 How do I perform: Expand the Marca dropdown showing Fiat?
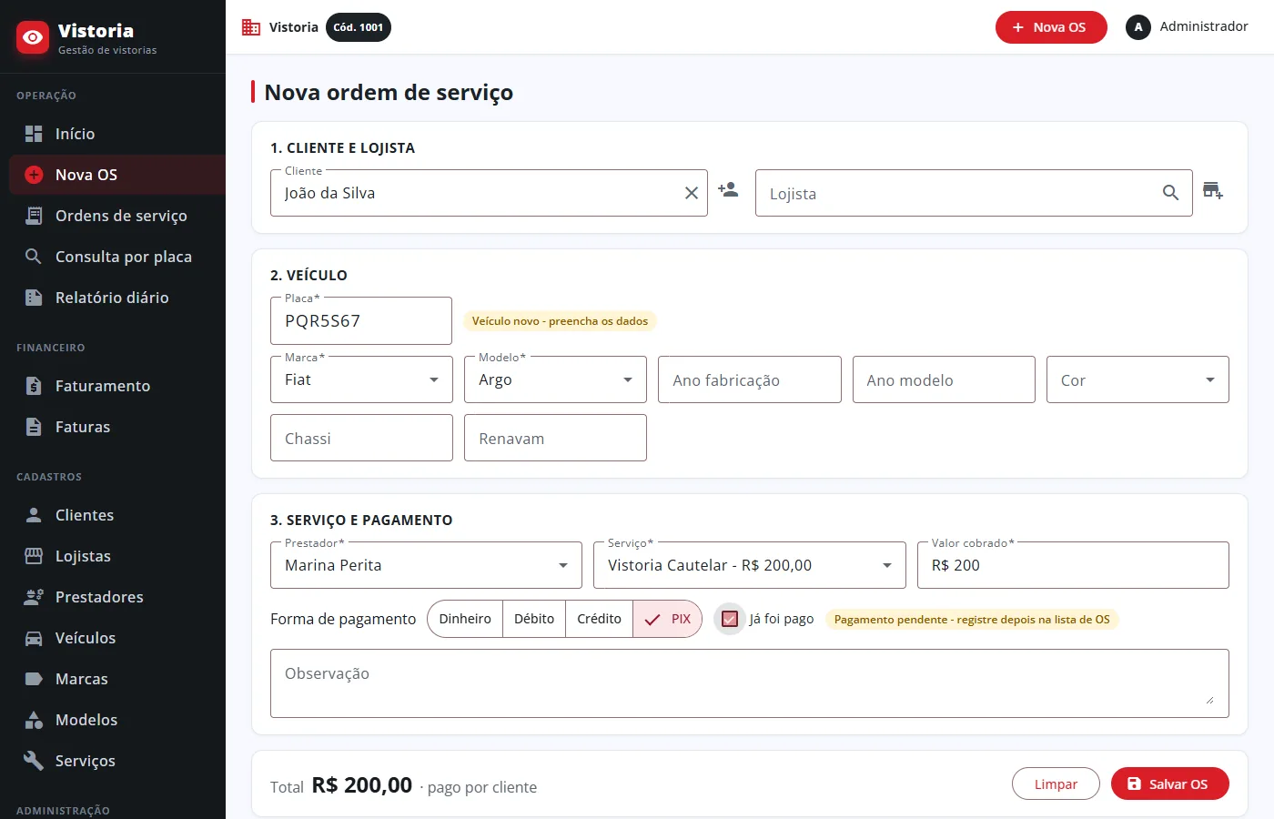(361, 379)
